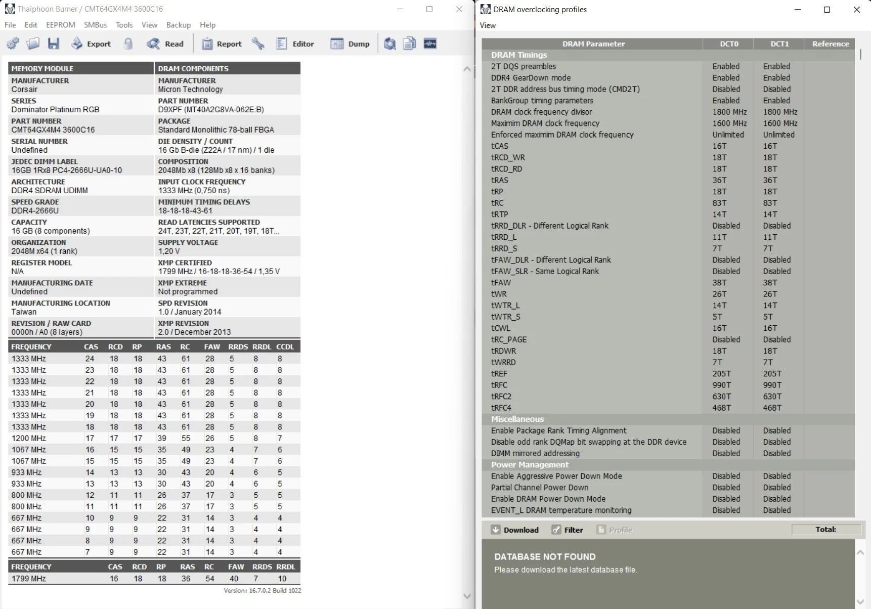871x609 pixels.
Task: Click the scroll down arrow in Thaiphoon report
Action: (x=467, y=596)
